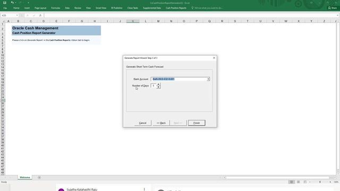Click the zoom out minus icon
Viewport: 340px width, 191px height.
click(x=310, y=182)
